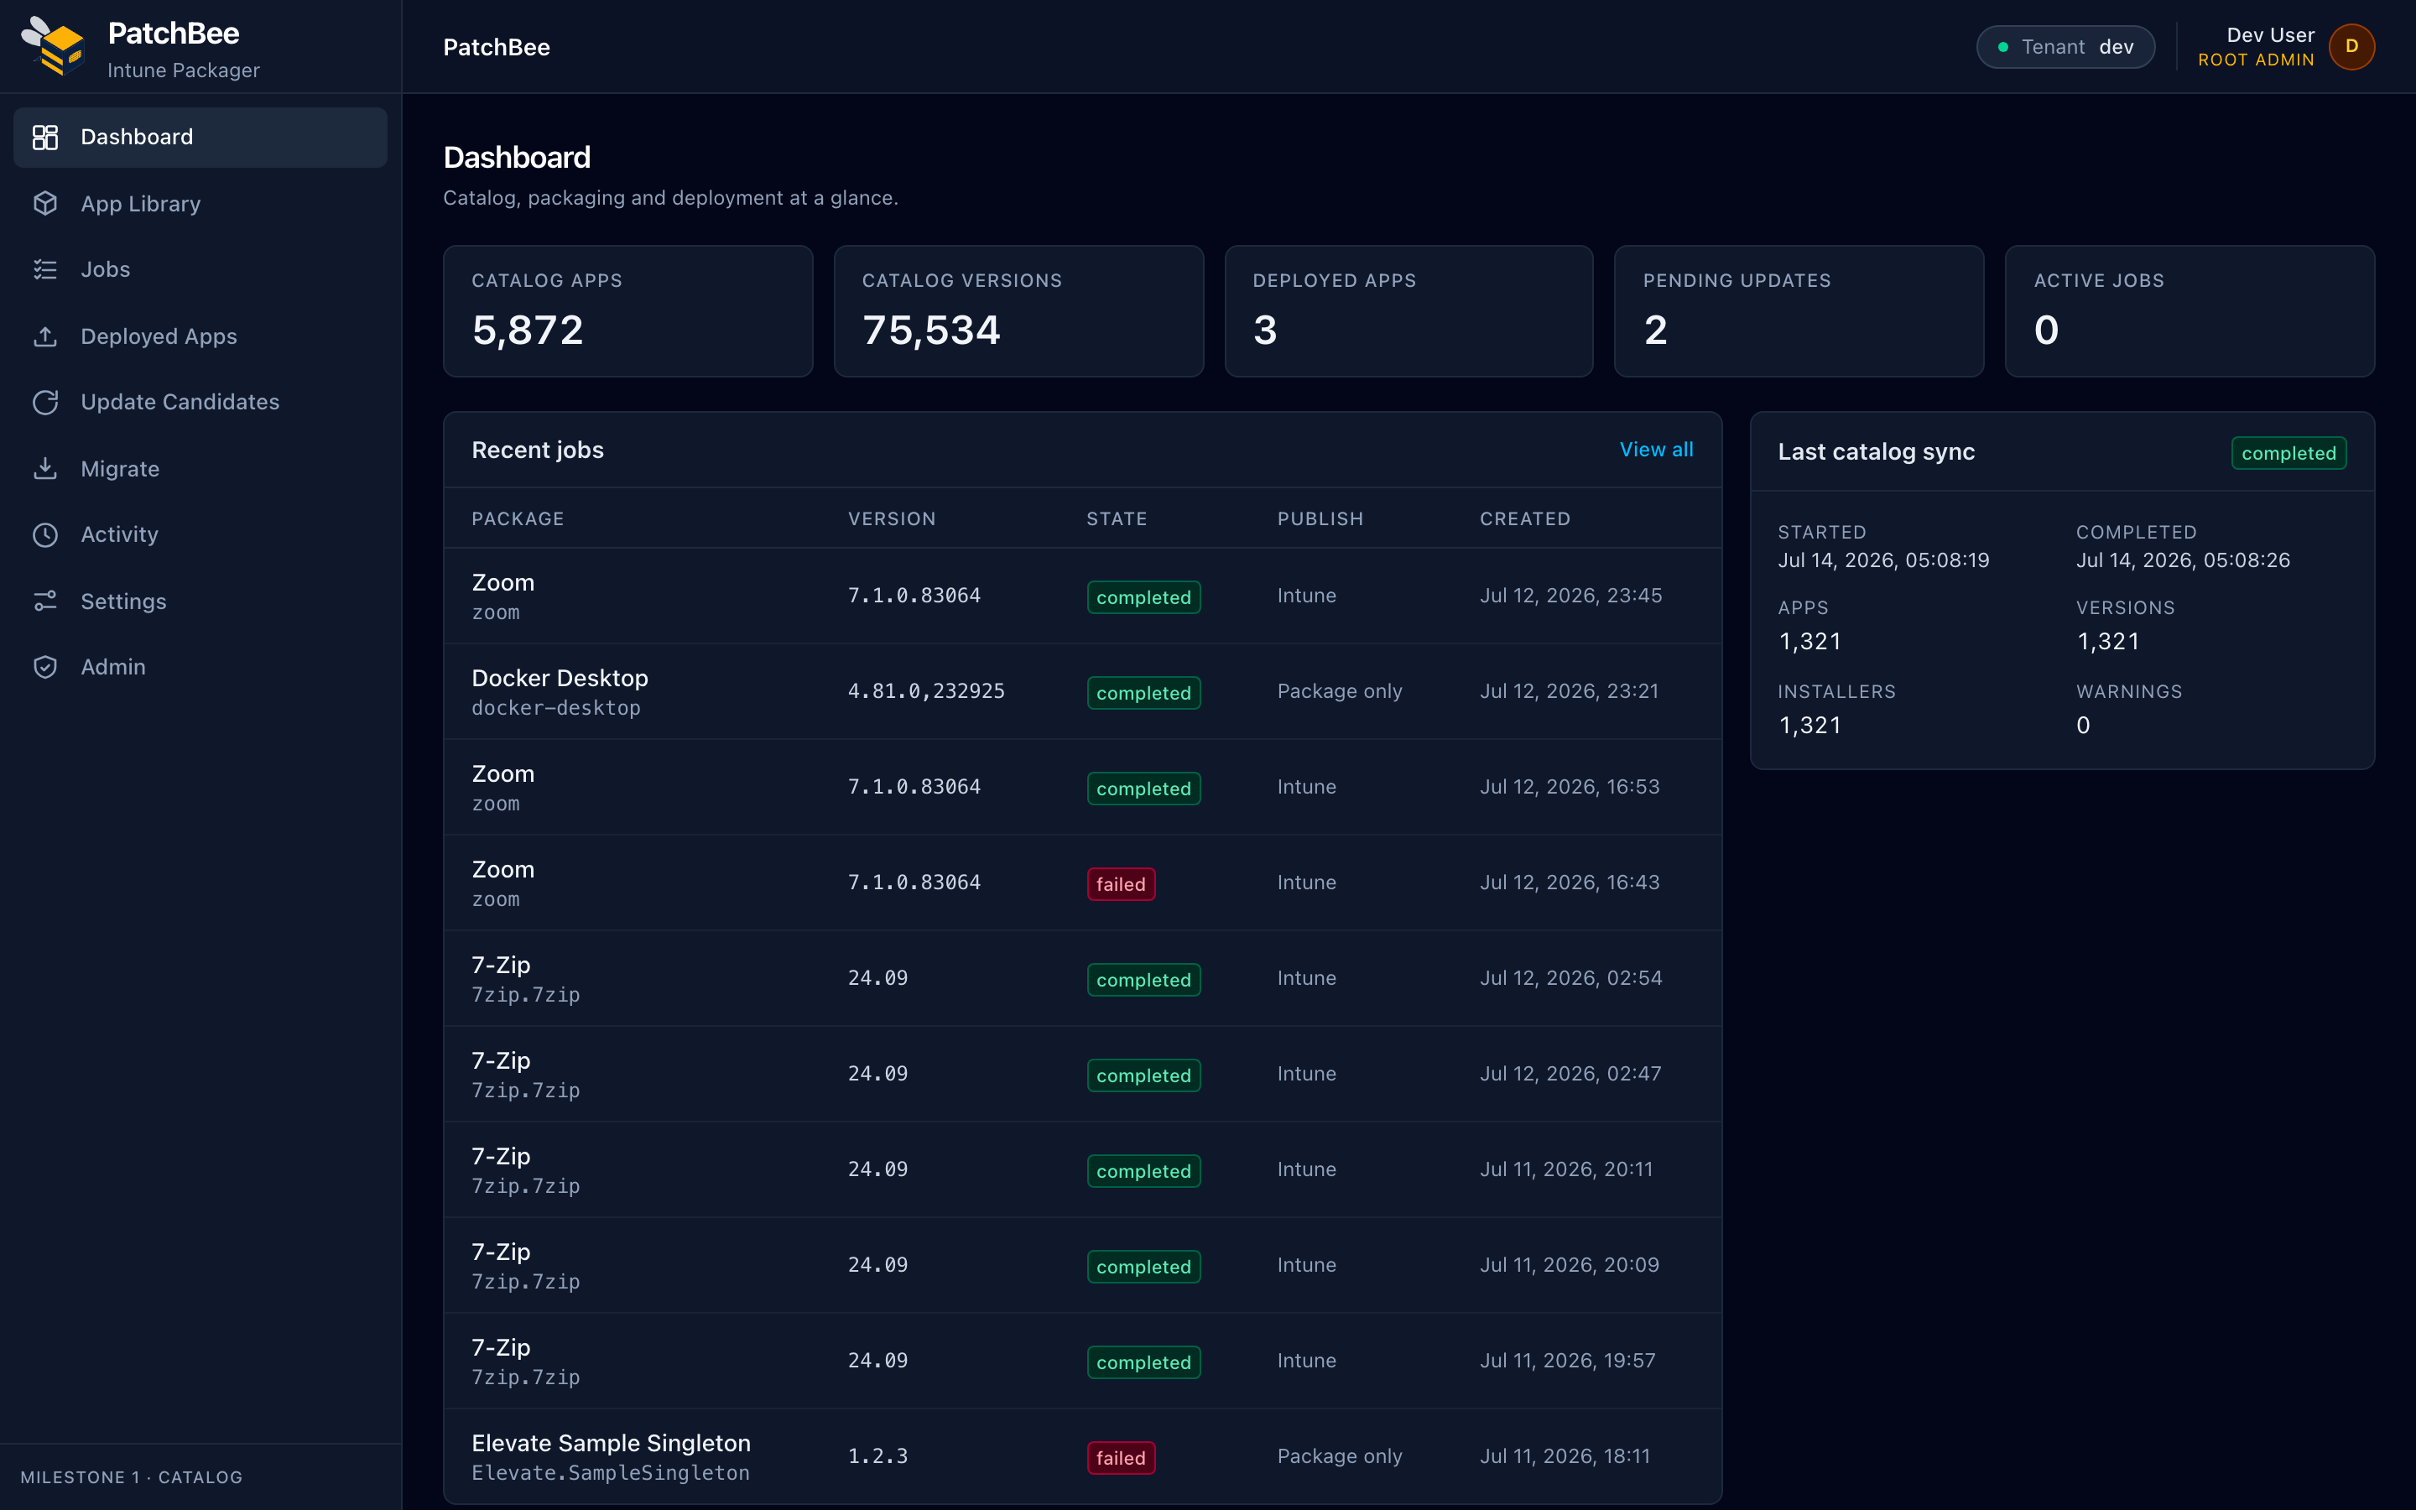Click the Admin shield icon
Image resolution: width=2416 pixels, height=1510 pixels.
coord(45,666)
